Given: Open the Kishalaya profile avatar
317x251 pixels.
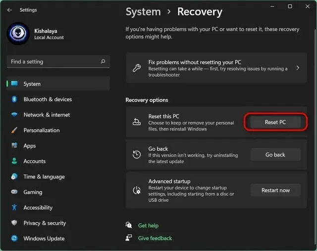Looking at the screenshot, I should [18, 33].
